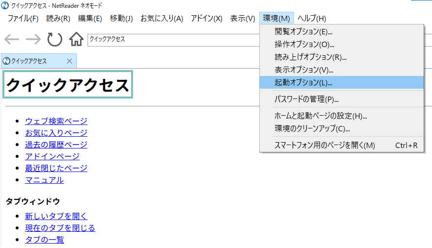Open パスワードの管理(P)... from the menu

[341, 99]
